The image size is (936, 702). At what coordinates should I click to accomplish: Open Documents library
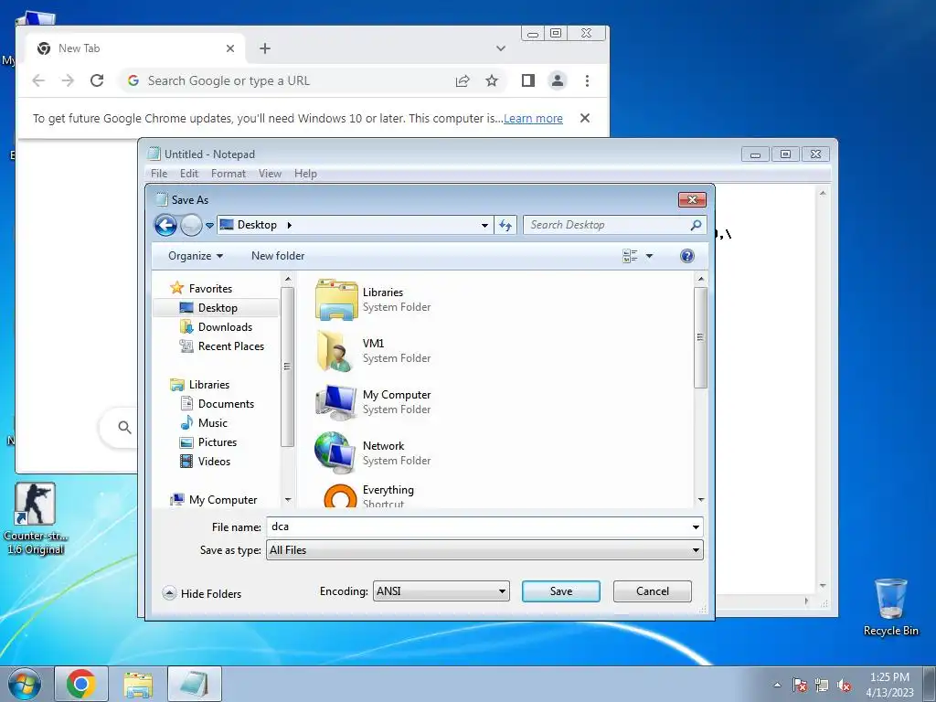tap(226, 403)
